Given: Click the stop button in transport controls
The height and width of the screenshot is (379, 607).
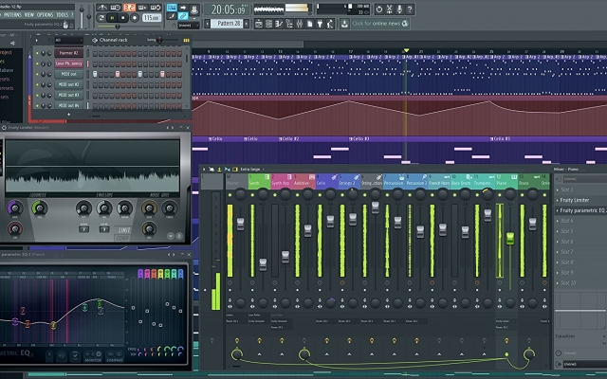Looking at the screenshot, I should [123, 18].
